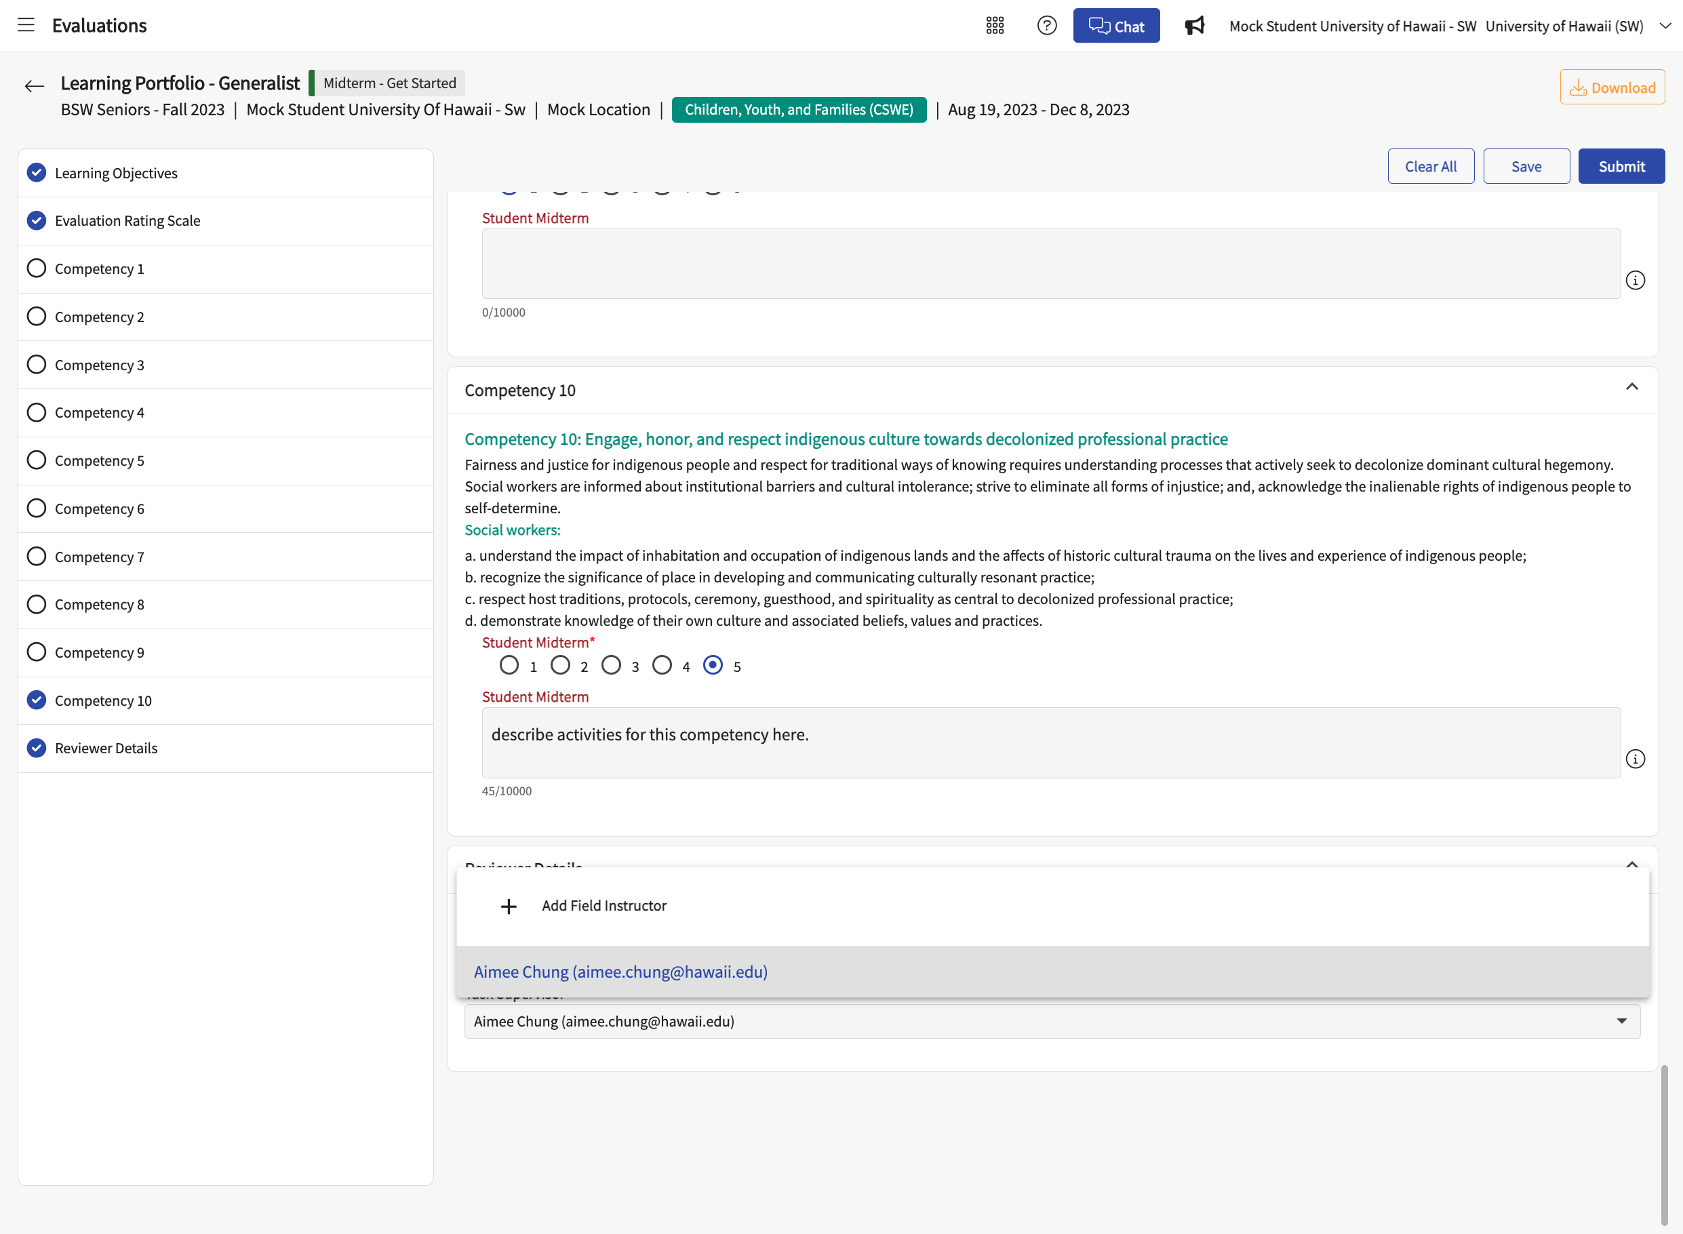Screen dimensions: 1683x1234
Task: Expand the user account menu chevron
Action: point(1665,25)
